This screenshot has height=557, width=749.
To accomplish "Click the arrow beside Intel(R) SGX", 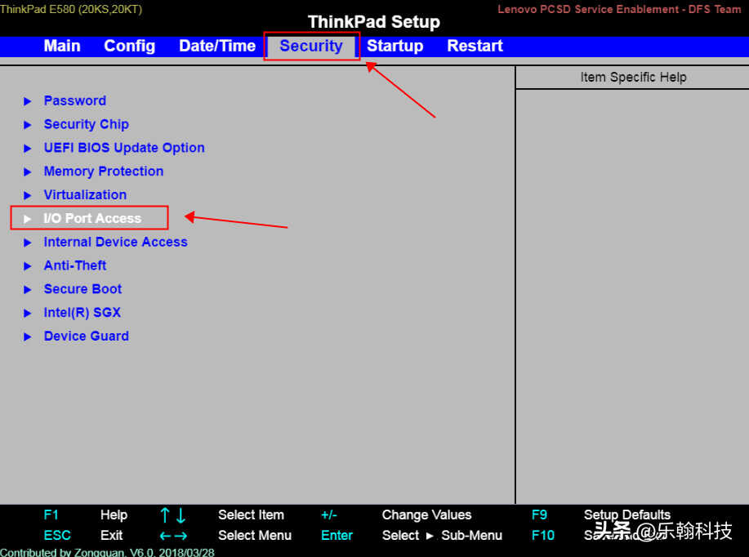I will click(27, 314).
